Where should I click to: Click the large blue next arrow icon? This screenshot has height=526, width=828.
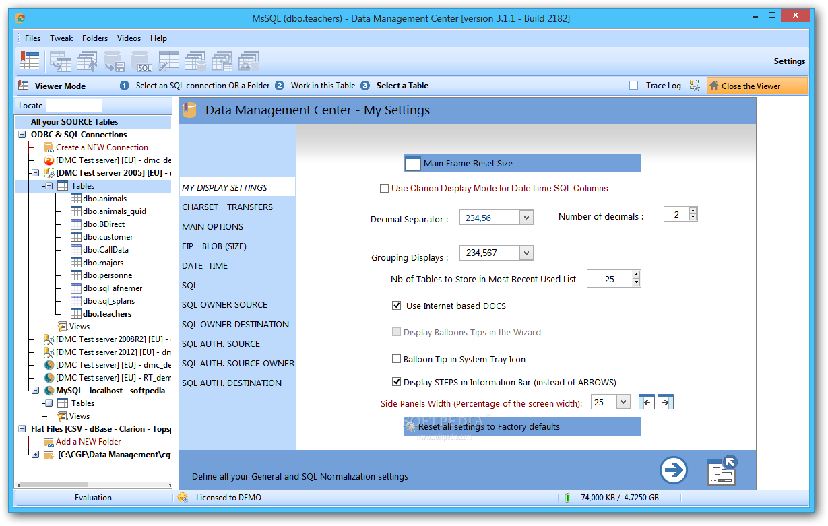pyautogui.click(x=674, y=470)
